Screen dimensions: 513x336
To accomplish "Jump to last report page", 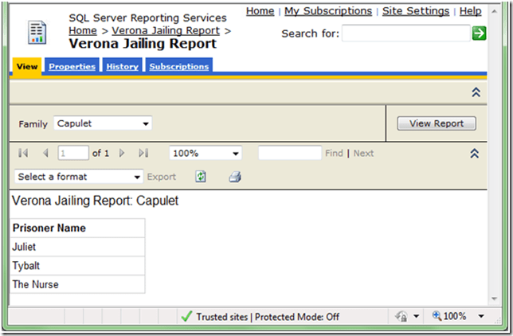I will point(143,153).
